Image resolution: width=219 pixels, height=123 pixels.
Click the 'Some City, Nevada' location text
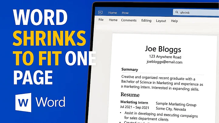point(171,109)
